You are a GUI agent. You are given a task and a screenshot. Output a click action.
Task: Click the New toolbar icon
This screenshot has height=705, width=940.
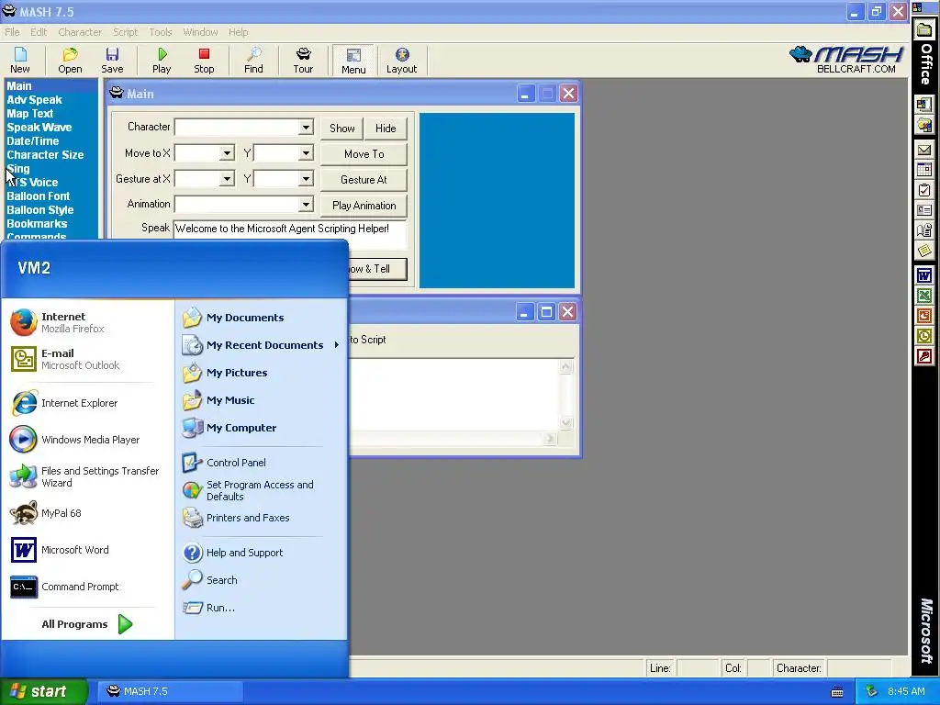click(20, 61)
